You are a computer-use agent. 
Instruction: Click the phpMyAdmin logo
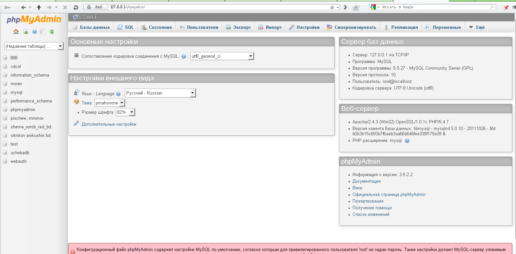pyautogui.click(x=34, y=20)
